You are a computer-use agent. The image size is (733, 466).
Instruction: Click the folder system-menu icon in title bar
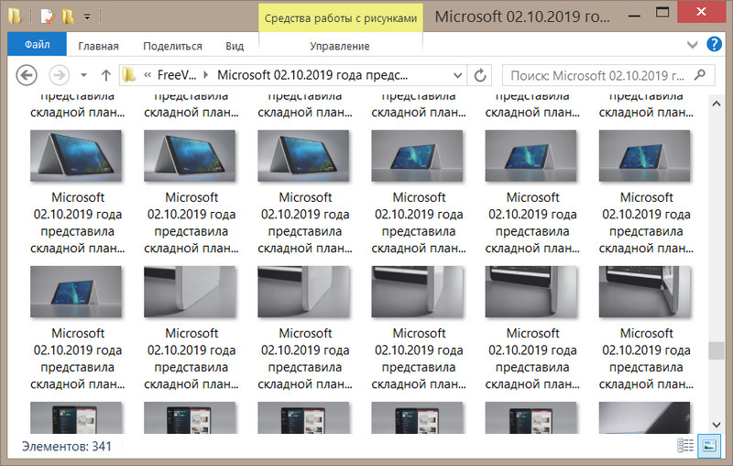[x=15, y=17]
